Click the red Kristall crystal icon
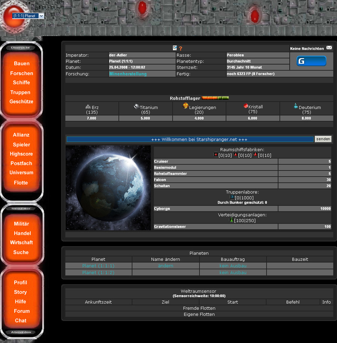337x343 pixels. click(x=246, y=106)
